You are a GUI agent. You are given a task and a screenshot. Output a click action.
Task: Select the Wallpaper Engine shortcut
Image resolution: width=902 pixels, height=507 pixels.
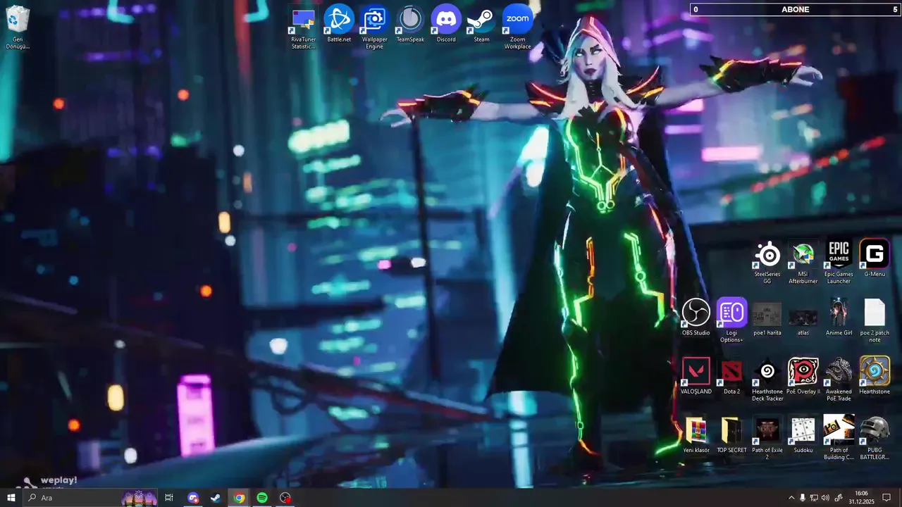(375, 28)
